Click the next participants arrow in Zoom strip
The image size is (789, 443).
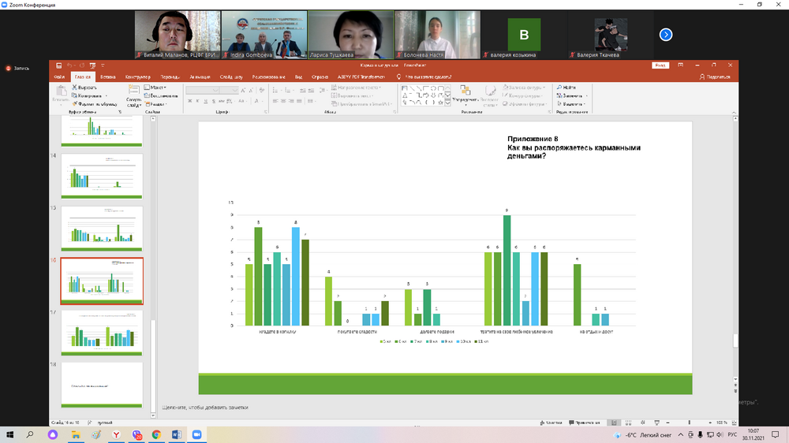pyautogui.click(x=666, y=35)
